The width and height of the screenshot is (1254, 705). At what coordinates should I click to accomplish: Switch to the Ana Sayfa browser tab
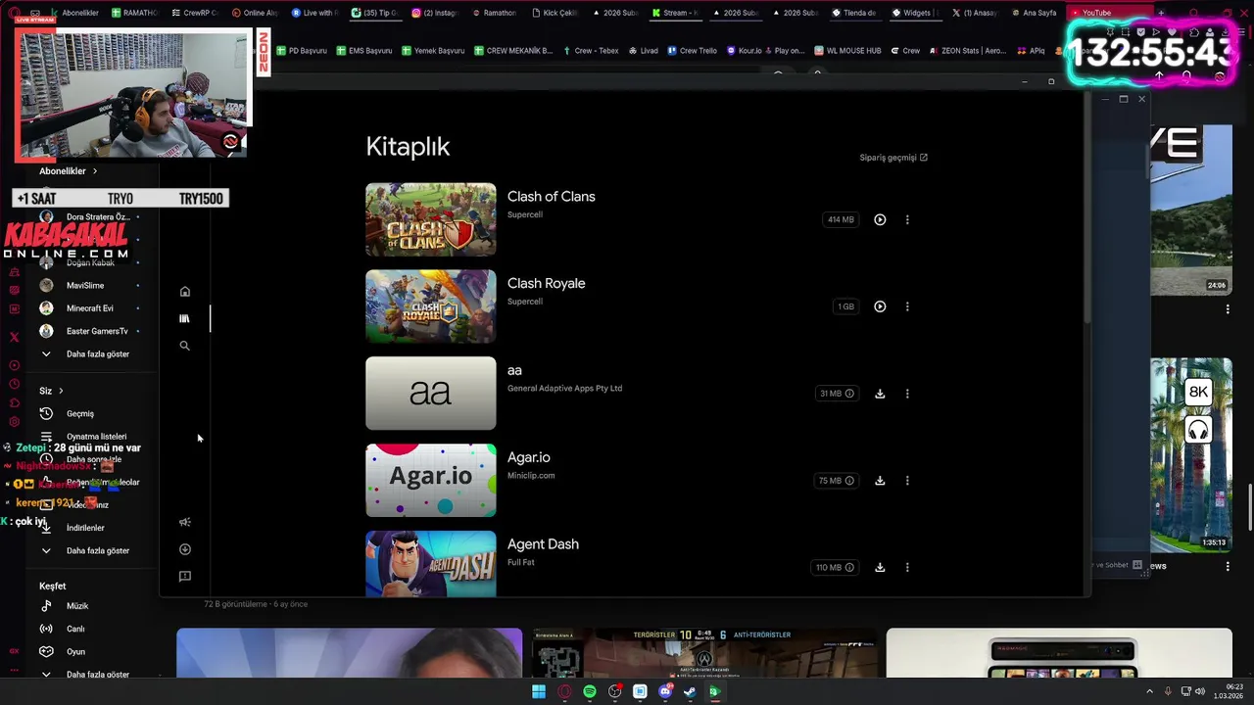[x=1037, y=13]
